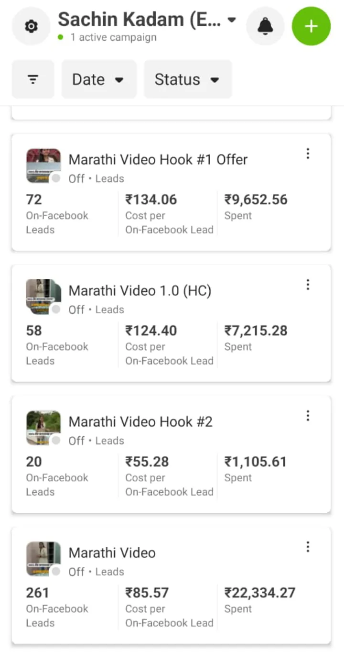Open three-dot menu for Marathi Video Hook #2
Image resolution: width=344 pixels, height=652 pixels.
coord(308,416)
